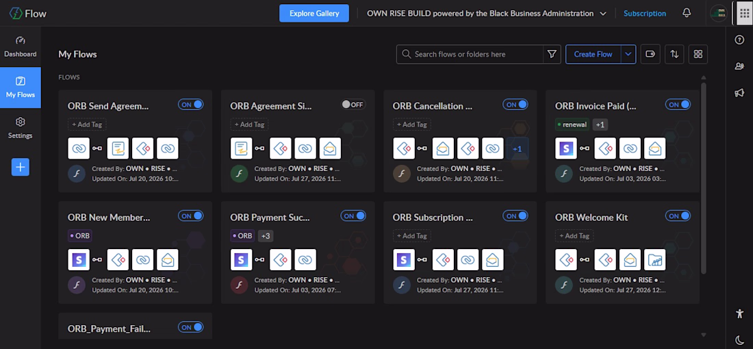The height and width of the screenshot is (349, 753).
Task: Click ORB tag on ORB New Member card
Action: (79, 236)
